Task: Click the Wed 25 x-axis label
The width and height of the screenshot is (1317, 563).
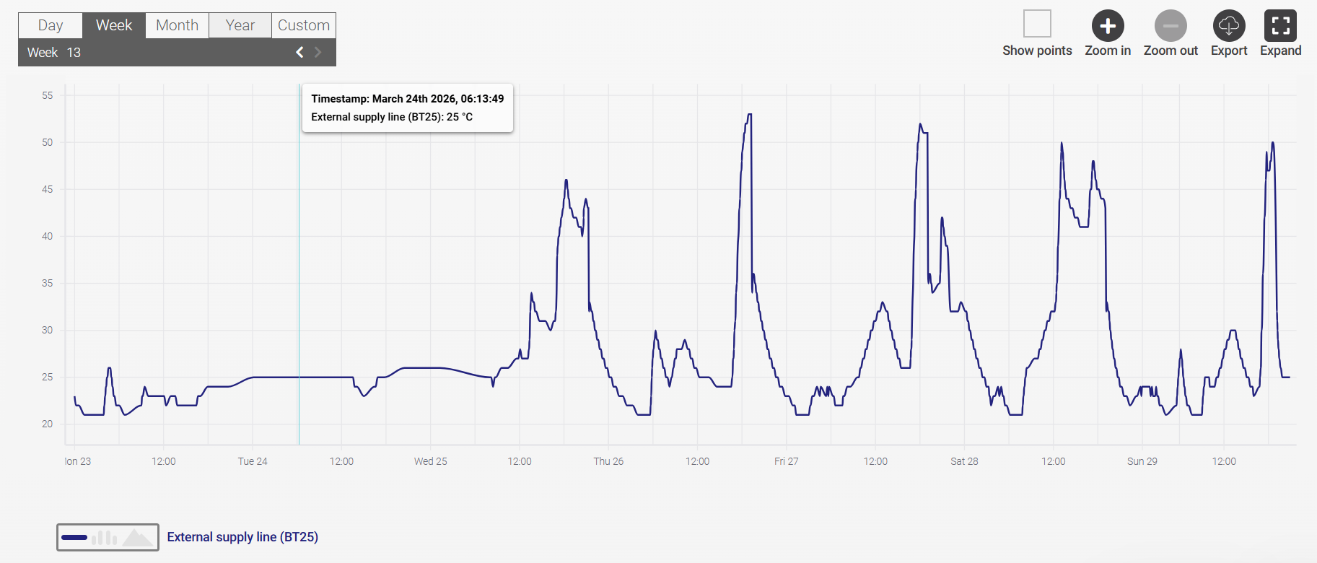Action: (430, 461)
